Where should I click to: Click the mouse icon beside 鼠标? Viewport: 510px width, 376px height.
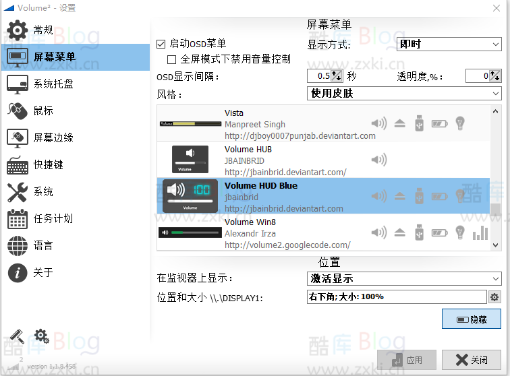(x=18, y=111)
